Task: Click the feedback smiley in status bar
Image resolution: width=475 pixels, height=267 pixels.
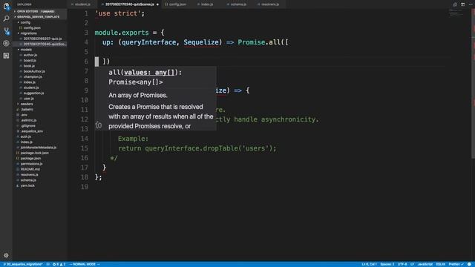Action: pyautogui.click(x=469, y=264)
